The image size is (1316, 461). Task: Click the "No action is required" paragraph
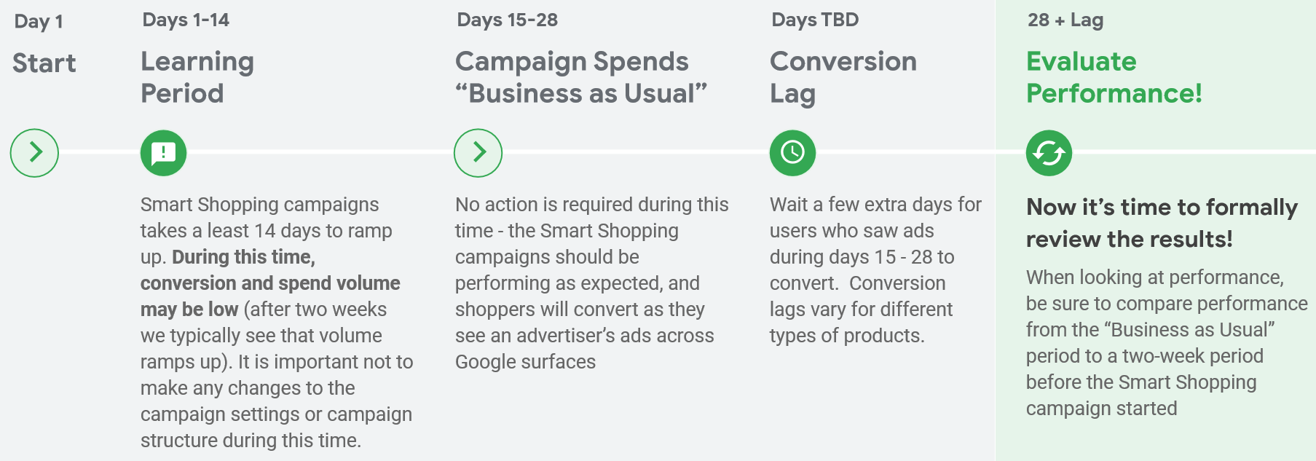pos(591,283)
